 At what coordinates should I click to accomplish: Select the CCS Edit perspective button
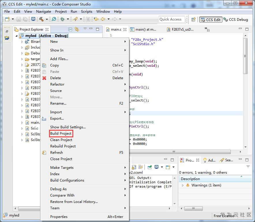(x=211, y=20)
